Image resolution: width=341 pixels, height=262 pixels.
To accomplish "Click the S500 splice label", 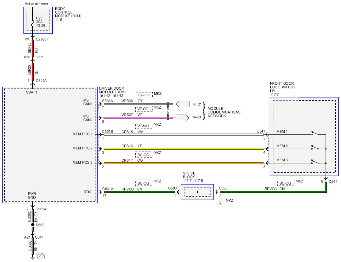I will 40,225.
